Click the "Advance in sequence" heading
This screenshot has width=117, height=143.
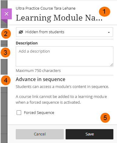[x=41, y=79]
